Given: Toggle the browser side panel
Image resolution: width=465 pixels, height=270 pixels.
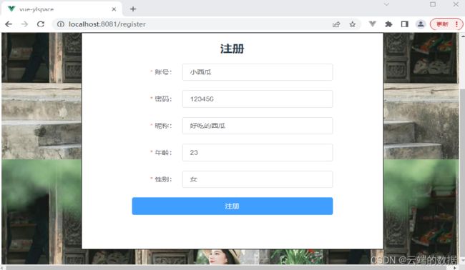Looking at the screenshot, I should pyautogui.click(x=404, y=24).
